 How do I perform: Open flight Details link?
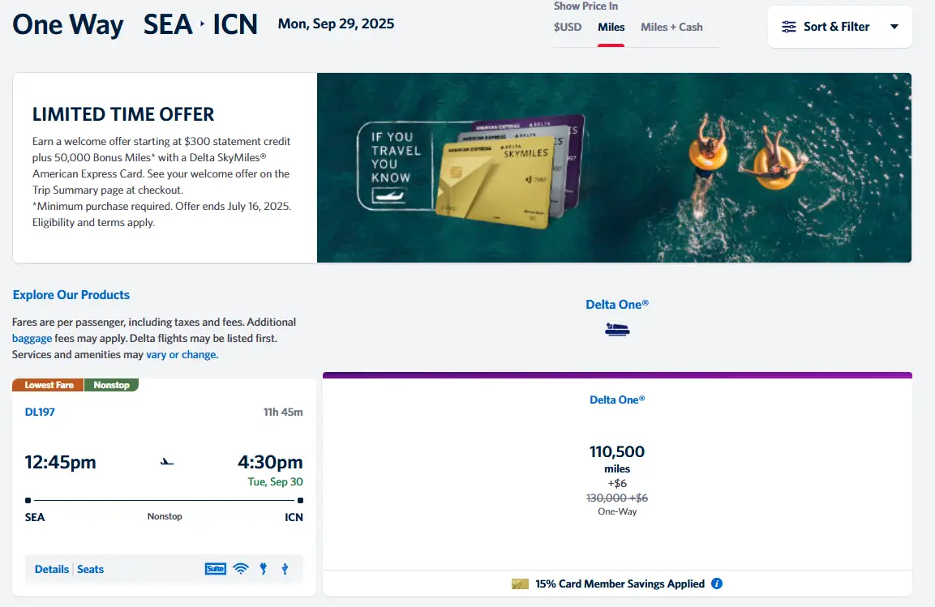pos(52,569)
